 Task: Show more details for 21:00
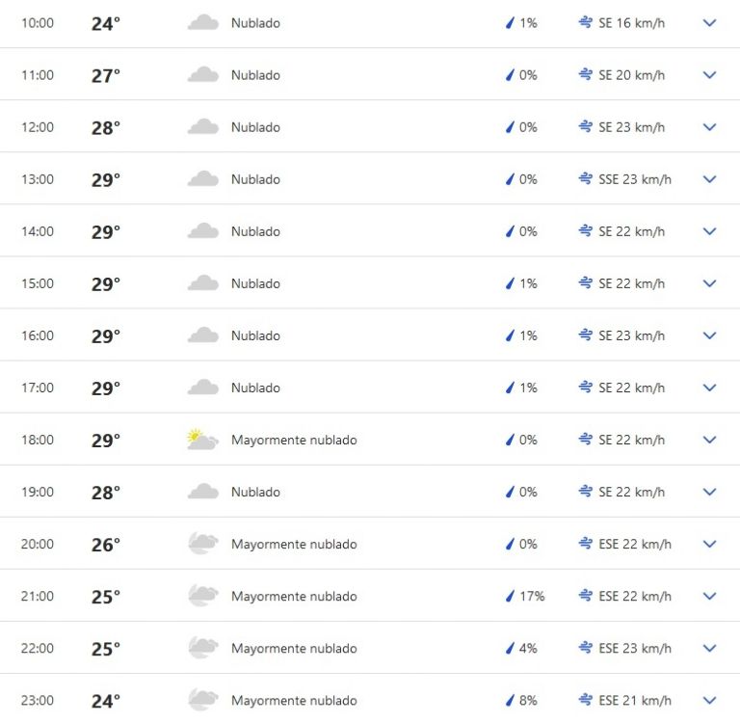coord(710,596)
